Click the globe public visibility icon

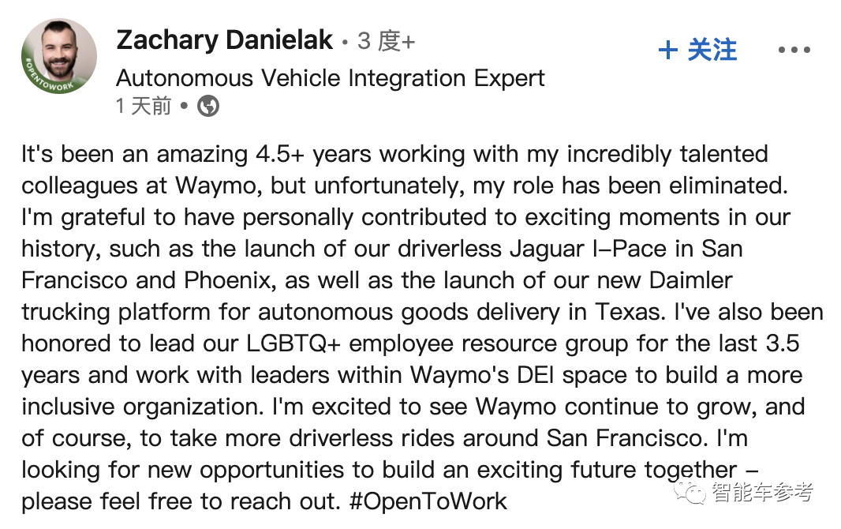(208, 106)
